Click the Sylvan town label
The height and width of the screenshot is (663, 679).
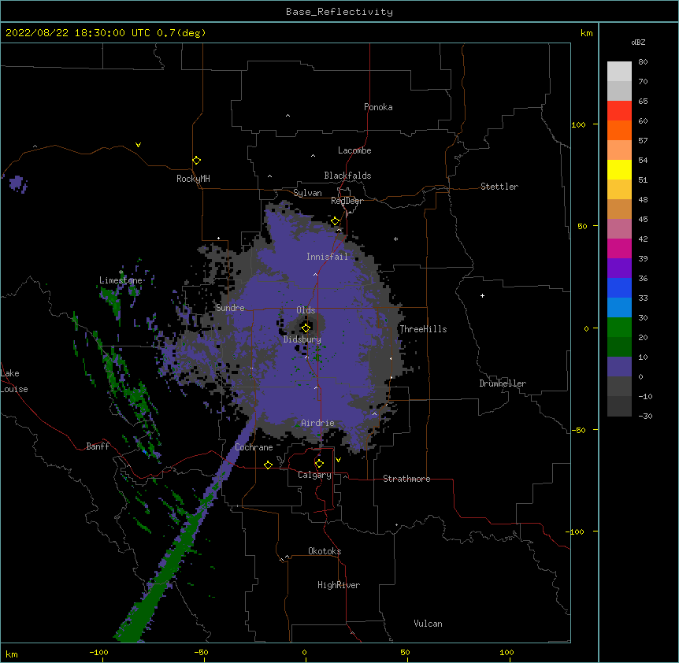(x=307, y=193)
